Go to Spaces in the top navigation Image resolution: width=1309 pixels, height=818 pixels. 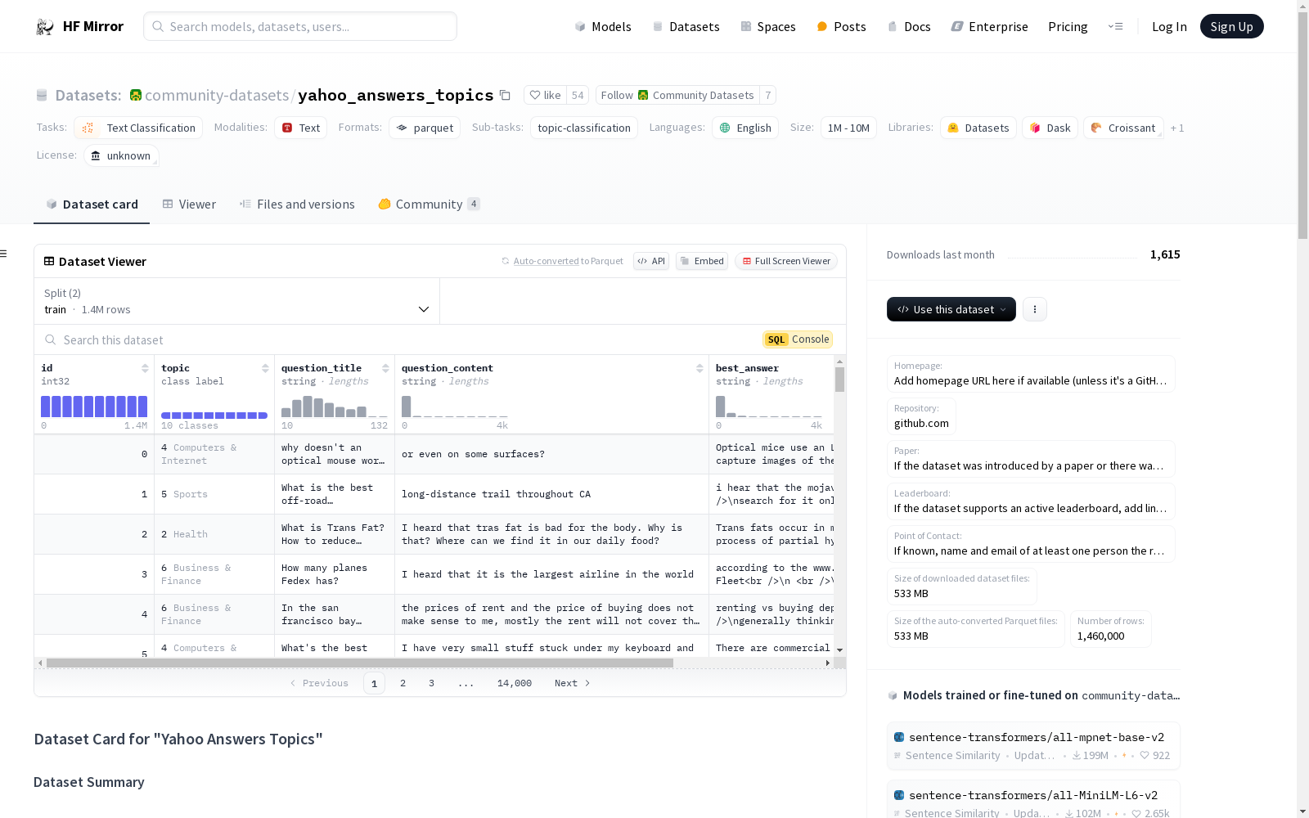pos(768,26)
